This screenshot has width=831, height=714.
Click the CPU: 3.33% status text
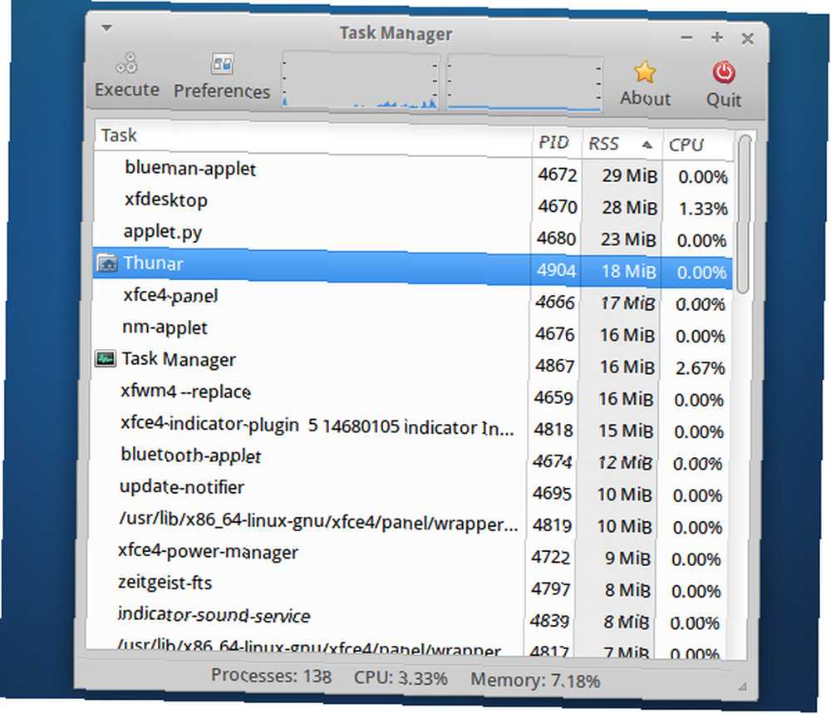point(401,678)
